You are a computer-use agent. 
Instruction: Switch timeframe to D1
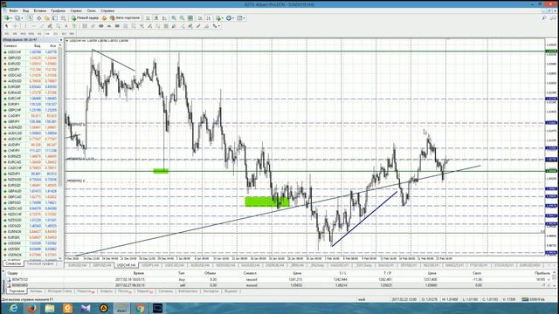pos(56,34)
